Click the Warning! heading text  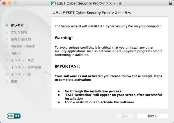click(64, 38)
